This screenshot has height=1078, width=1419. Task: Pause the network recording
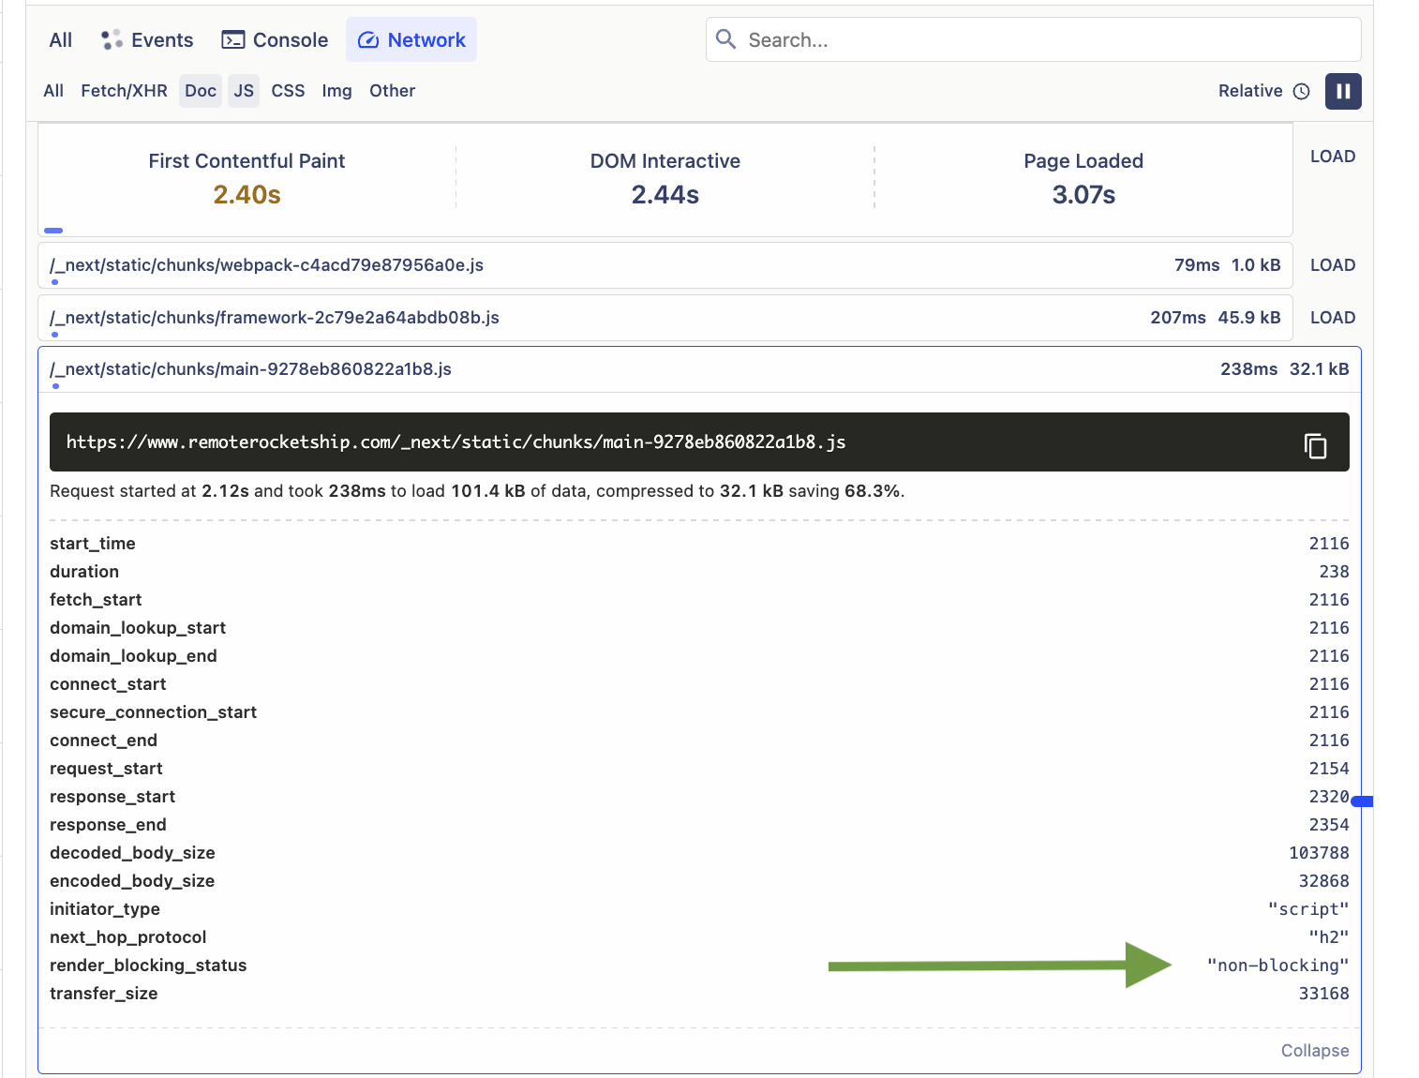coord(1343,91)
